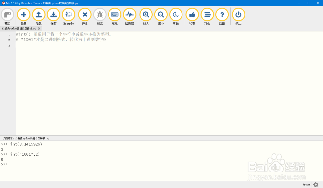
Task: Toggle the theme (主题)
Action: click(176, 16)
